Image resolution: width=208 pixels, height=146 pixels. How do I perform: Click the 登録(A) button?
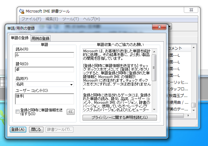point(18,129)
